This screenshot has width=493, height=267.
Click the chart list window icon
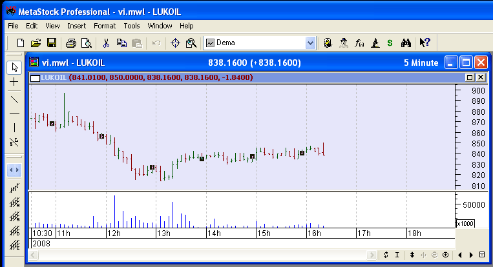[482, 255]
